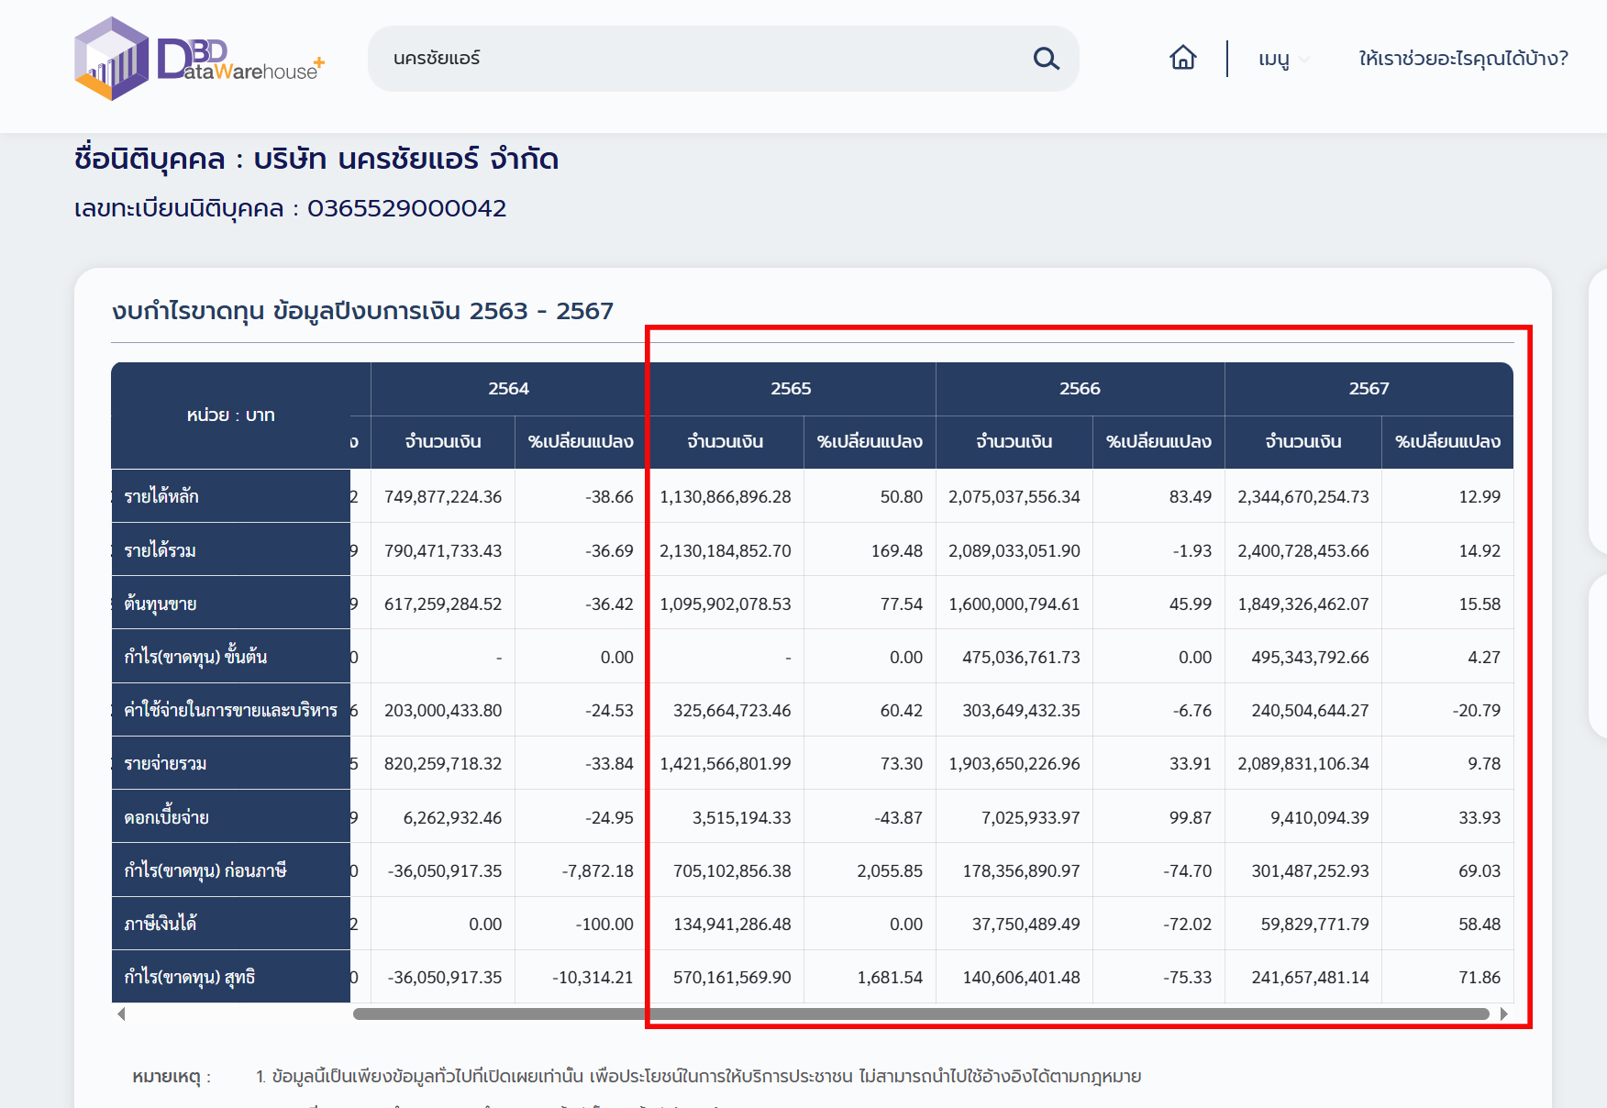Click the ดอกเบี้ยจ่าย row label
1607x1108 pixels.
167,817
